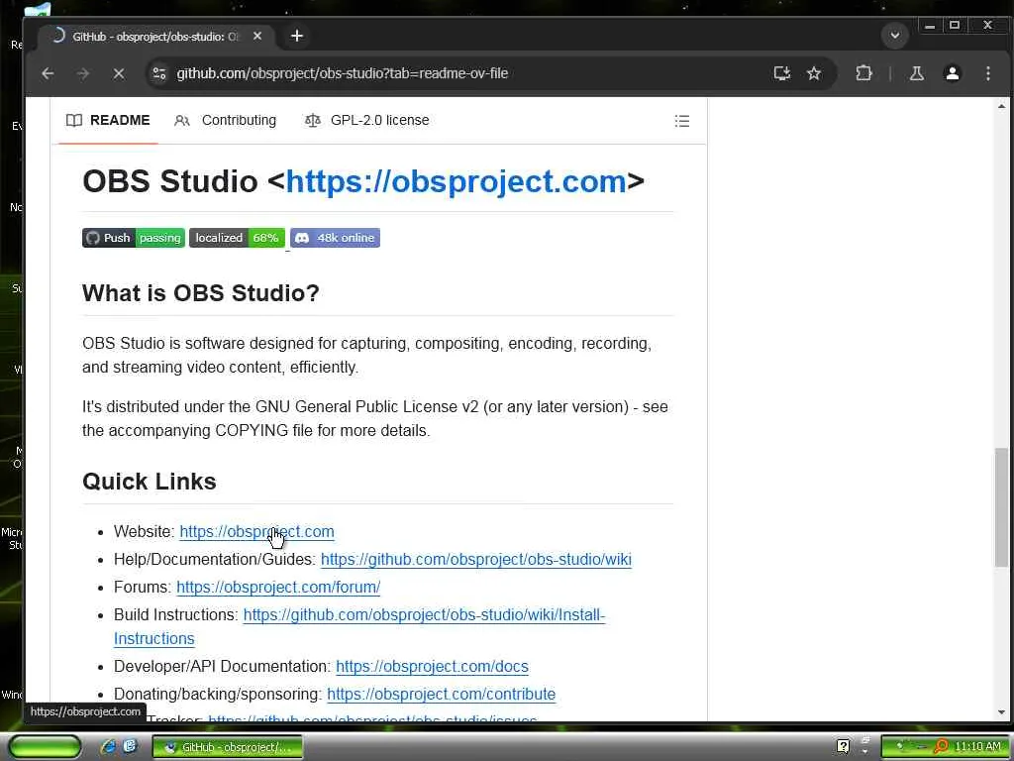
Task: Click scrollbar down arrow
Action: pos(1001,712)
